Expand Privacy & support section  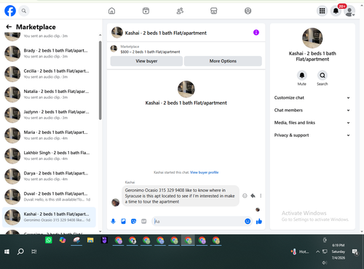click(x=312, y=135)
